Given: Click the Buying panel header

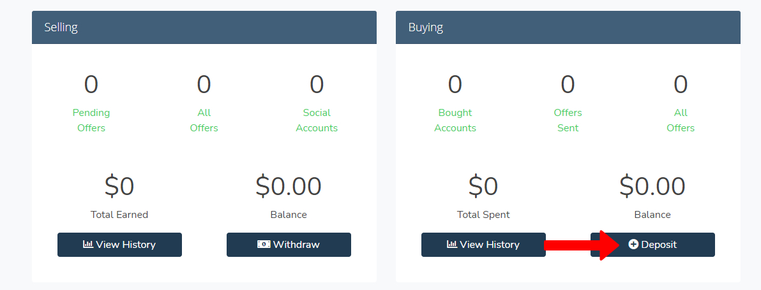Looking at the screenshot, I should click(568, 27).
